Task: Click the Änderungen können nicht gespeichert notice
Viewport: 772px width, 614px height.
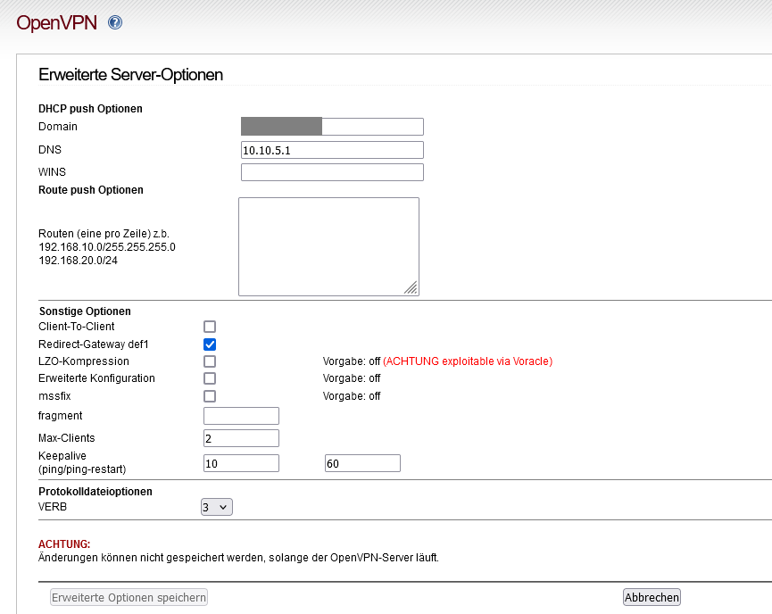Action: 238,558
